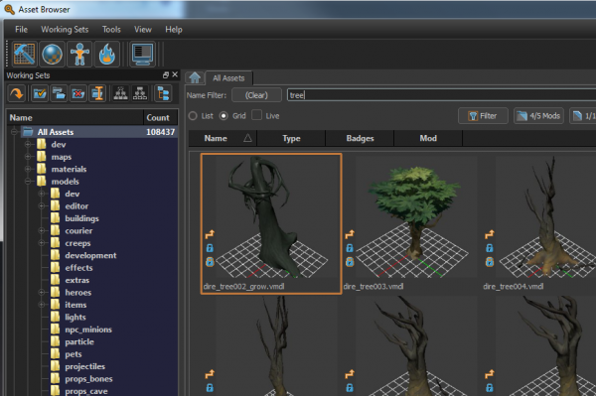Click the Name Filter text field
Image resolution: width=596 pixels, height=396 pixels.
coord(441,95)
